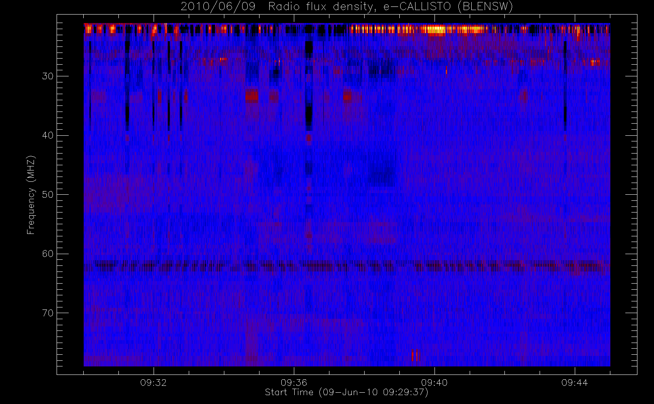
Task: Click the 09:32 time tick label
Action: point(154,383)
